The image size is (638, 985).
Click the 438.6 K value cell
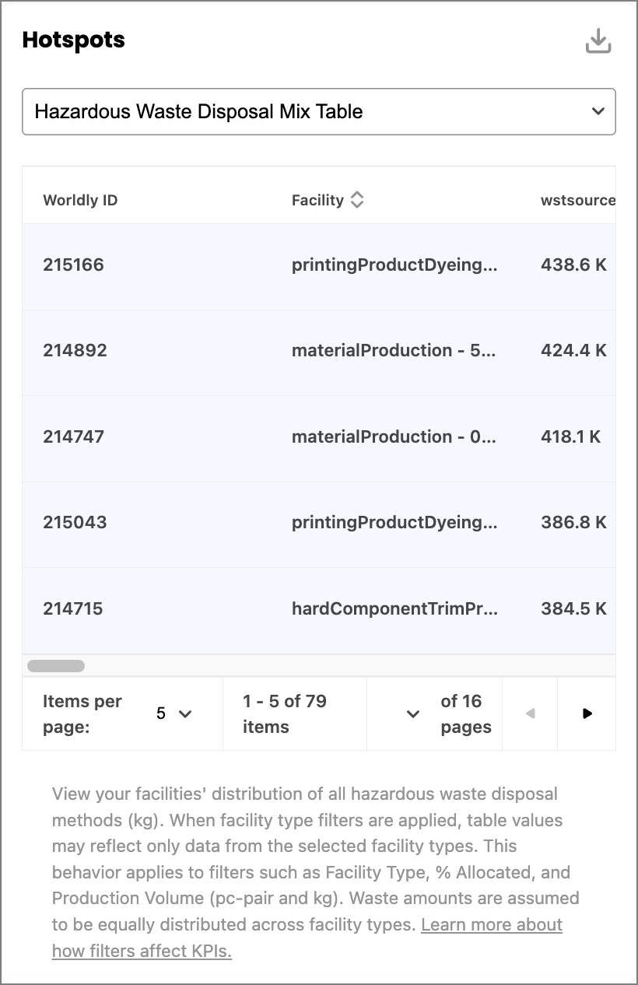pos(573,265)
